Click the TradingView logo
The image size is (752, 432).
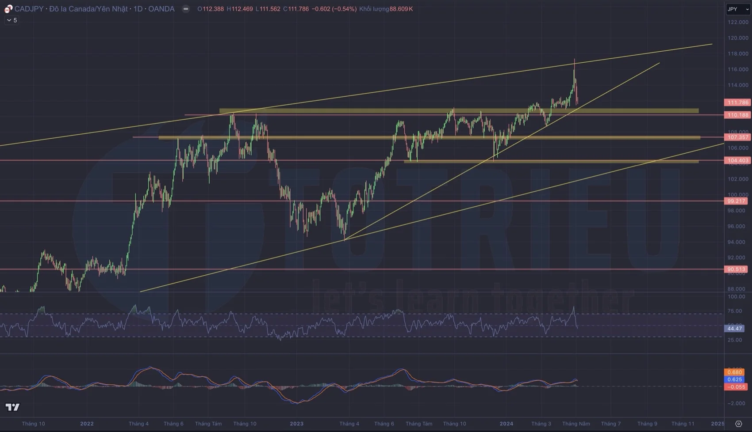(12, 407)
